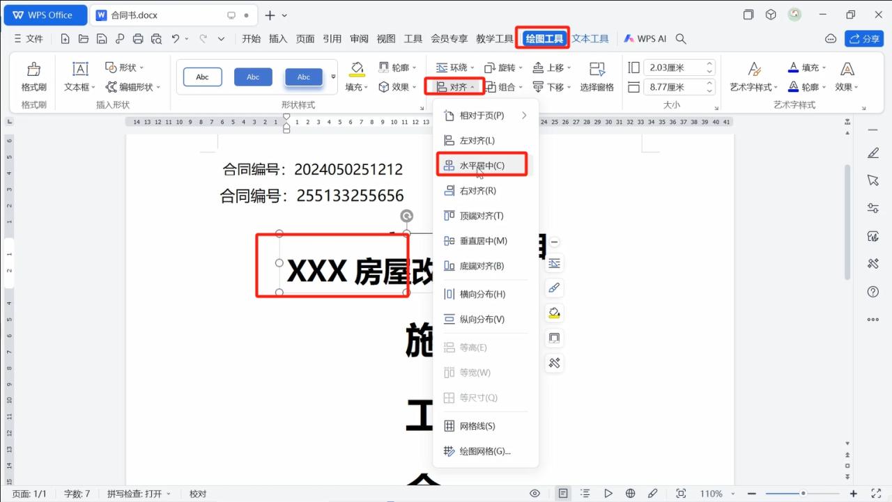Open Drawing Grid 绘图网格(G)... dialog
The image size is (892, 502).
(x=486, y=451)
